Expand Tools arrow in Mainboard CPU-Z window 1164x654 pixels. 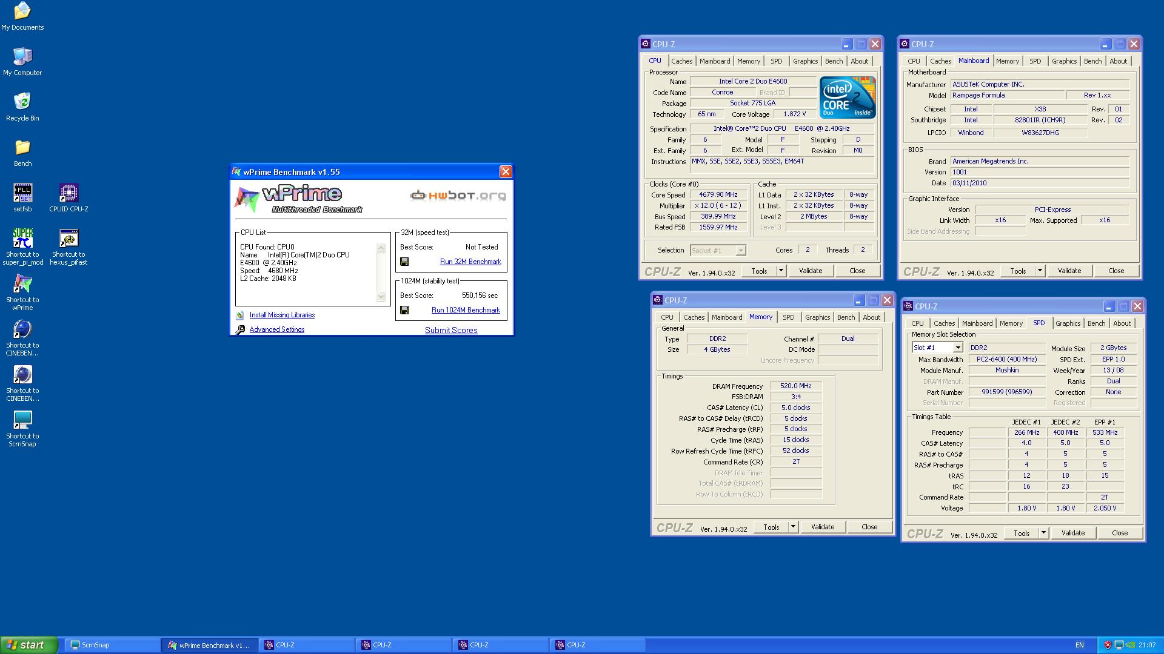click(1040, 271)
